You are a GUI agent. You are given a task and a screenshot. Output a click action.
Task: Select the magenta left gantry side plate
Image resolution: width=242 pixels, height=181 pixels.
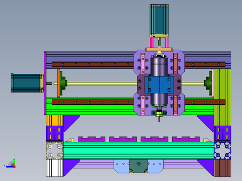pyautogui.click(x=45, y=83)
